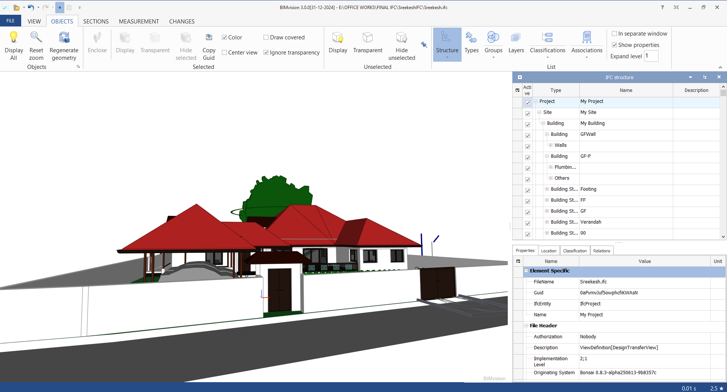Click the open file folder icon

pos(16,7)
